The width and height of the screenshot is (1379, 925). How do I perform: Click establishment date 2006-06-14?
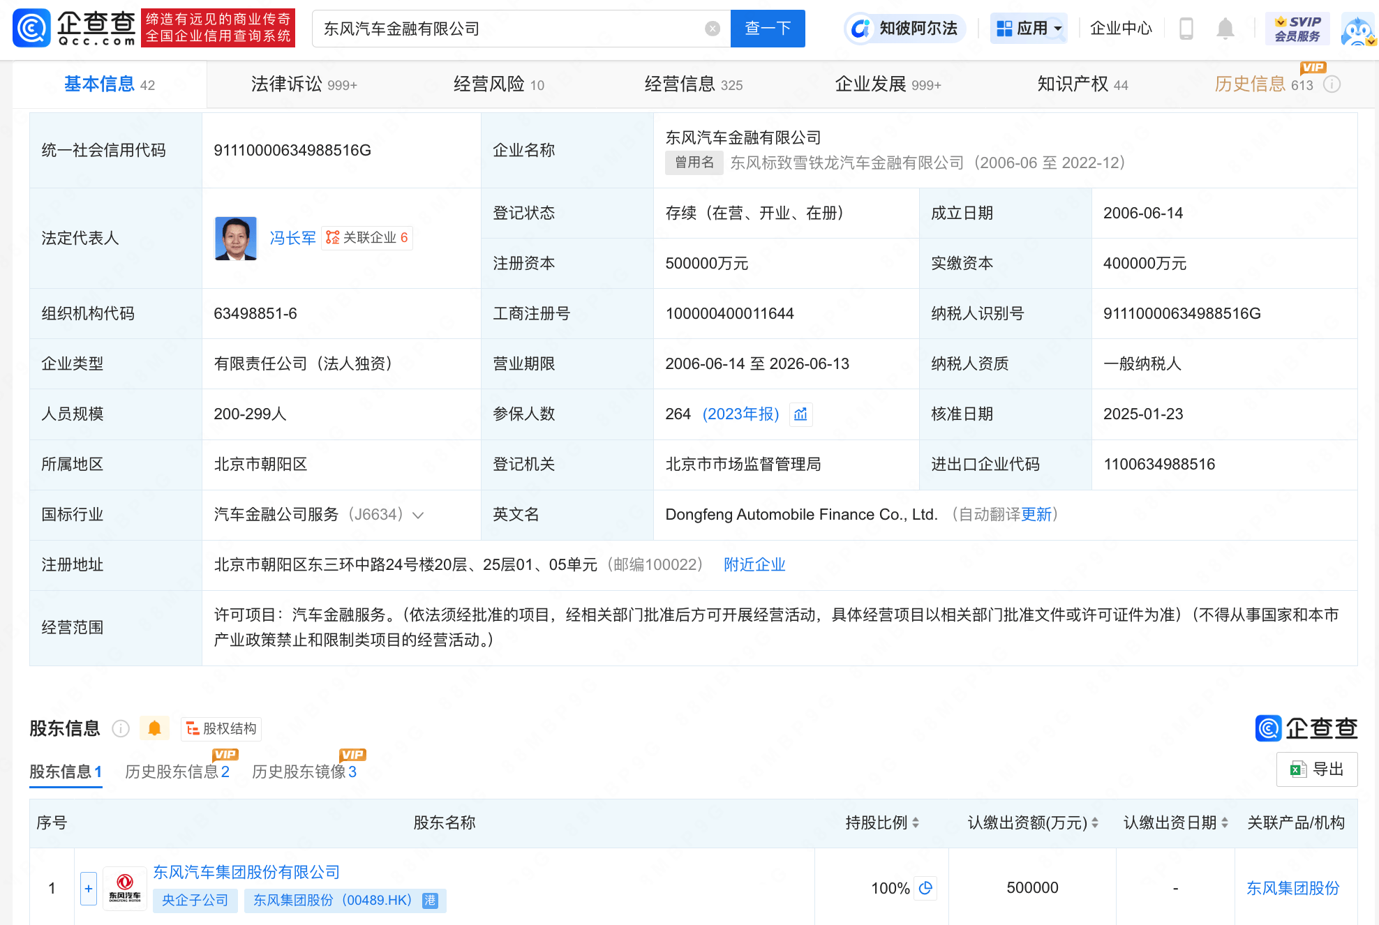1143,213
